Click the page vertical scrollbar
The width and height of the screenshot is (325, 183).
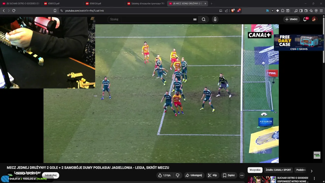[323, 40]
